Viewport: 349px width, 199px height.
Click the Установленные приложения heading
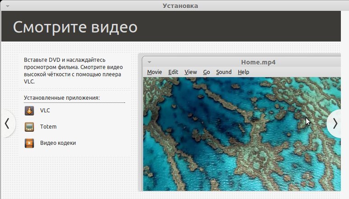62,98
